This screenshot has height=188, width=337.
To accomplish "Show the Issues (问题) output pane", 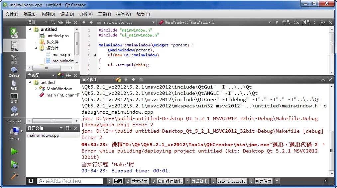I will 115,181.
